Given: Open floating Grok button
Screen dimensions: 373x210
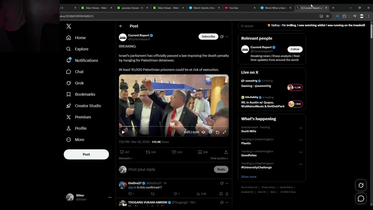Looking at the screenshot, I should tap(361, 185).
